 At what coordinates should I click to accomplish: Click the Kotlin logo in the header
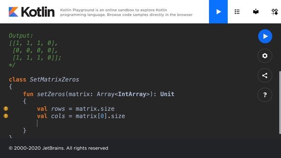(x=32, y=12)
